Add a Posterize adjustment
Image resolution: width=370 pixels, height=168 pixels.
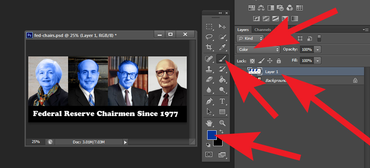point(266,18)
